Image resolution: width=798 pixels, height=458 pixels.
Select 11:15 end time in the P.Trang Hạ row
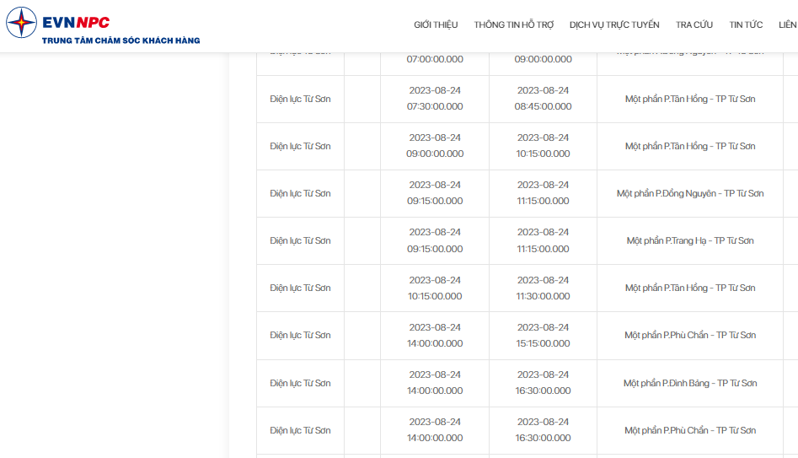(x=543, y=240)
